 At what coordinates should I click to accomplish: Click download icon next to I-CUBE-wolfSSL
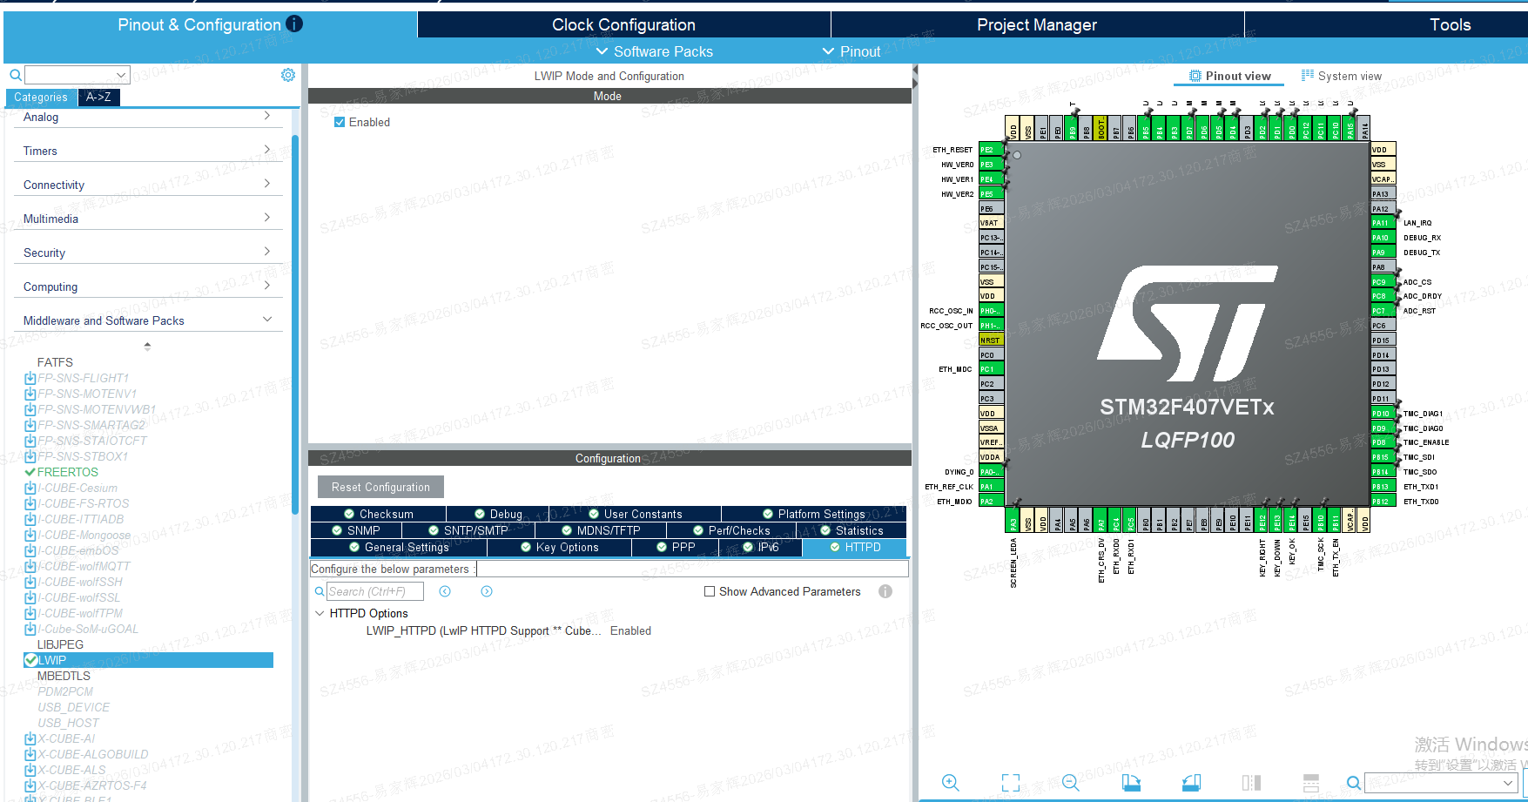click(30, 597)
